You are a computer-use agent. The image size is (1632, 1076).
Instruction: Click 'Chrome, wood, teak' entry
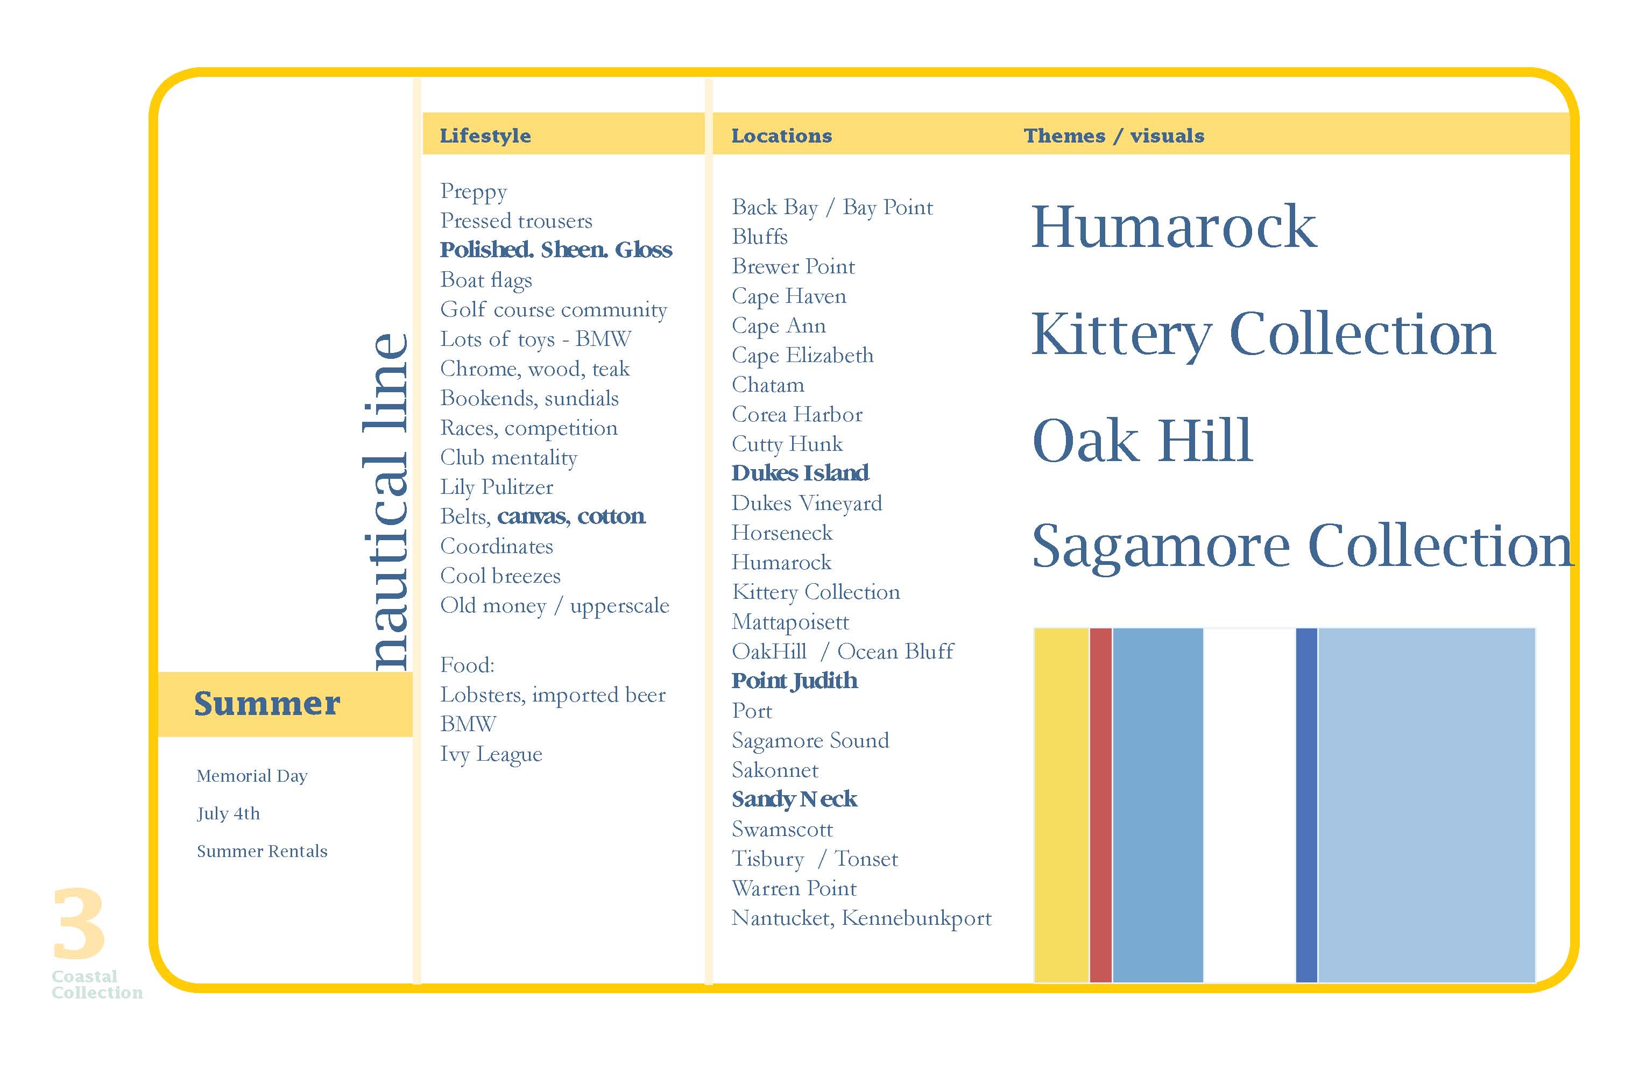pyautogui.click(x=535, y=369)
